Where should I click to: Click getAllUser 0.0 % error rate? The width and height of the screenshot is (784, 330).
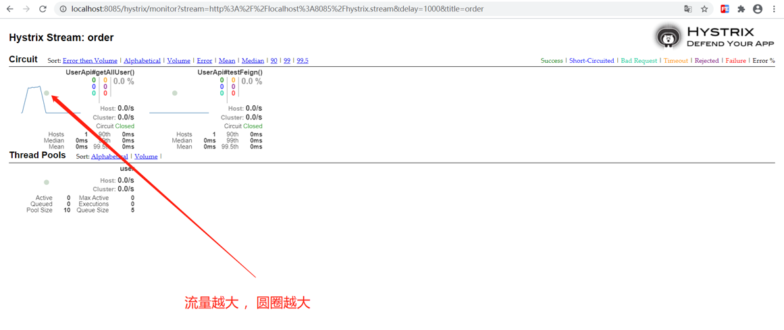[124, 82]
